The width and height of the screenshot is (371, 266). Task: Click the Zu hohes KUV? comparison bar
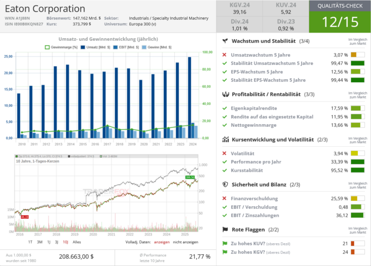click(x=357, y=243)
